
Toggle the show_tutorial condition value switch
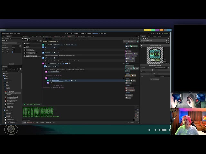click(66, 64)
